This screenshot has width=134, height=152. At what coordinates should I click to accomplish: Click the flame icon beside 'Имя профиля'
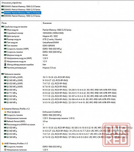(x=5, y=112)
